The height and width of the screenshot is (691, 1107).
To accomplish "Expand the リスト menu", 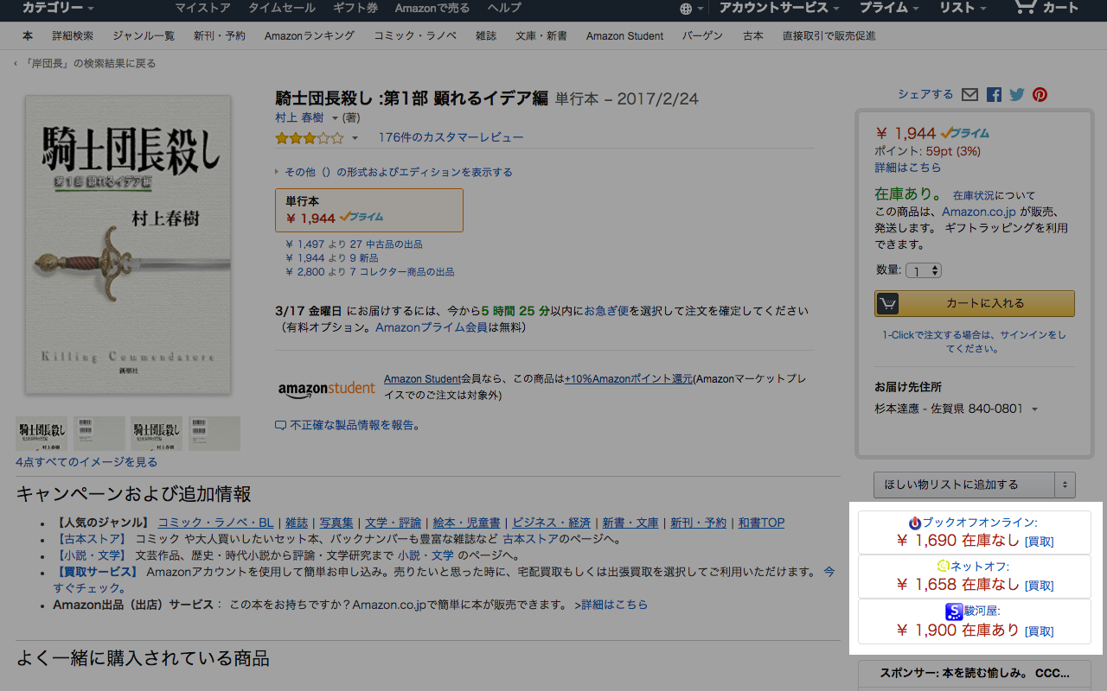I will [963, 8].
